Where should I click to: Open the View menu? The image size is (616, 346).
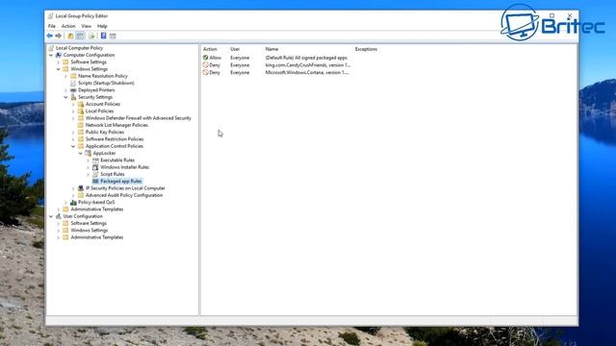(86, 26)
